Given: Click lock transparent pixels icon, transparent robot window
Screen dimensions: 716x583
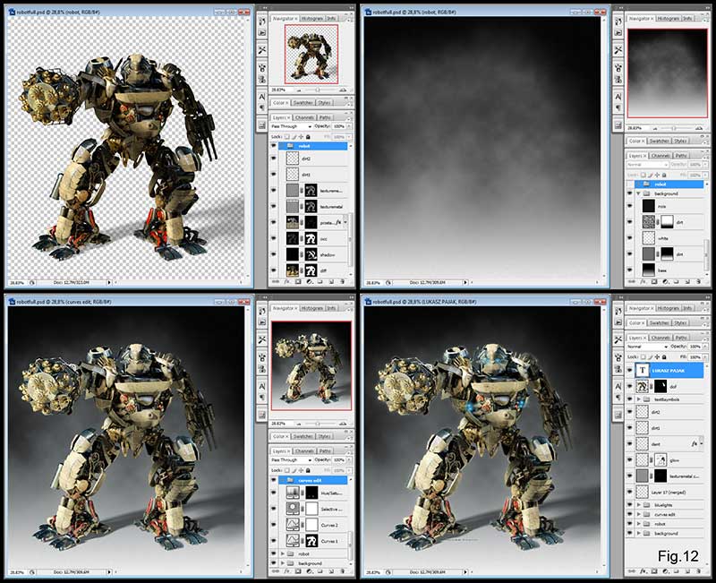Looking at the screenshot, I should (286, 137).
